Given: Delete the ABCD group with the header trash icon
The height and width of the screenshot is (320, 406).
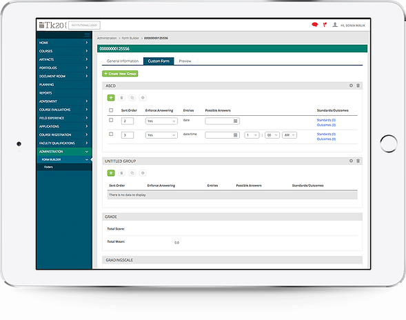Looking at the screenshot, I should tap(358, 86).
